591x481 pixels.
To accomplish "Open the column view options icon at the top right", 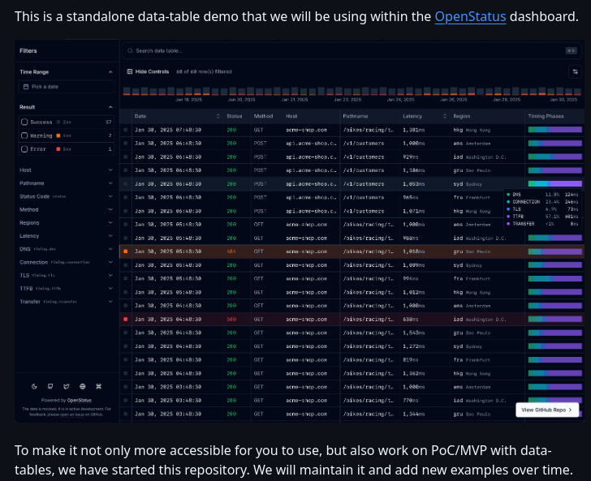I will tap(575, 71).
